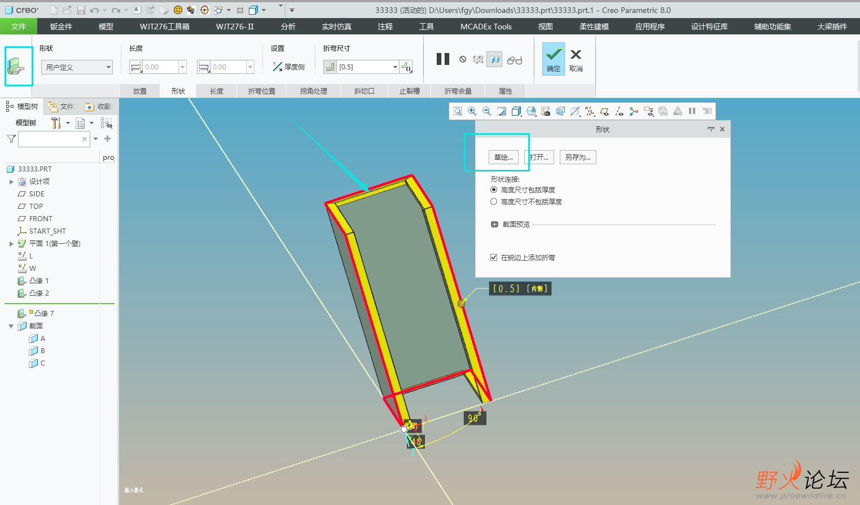Click the 确定 confirm button
This screenshot has width=860, height=505.
coord(554,59)
